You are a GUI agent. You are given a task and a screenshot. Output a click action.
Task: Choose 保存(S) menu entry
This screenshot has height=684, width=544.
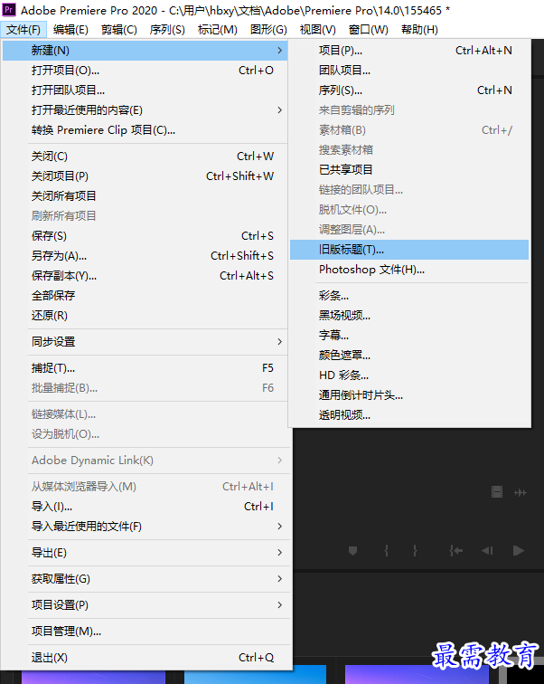pos(145,236)
